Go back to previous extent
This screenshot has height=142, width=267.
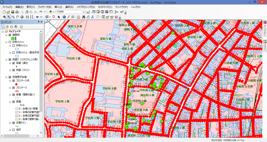click(x=38, y=17)
